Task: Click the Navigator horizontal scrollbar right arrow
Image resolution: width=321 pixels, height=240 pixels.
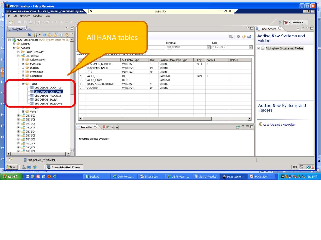Action: tap(68, 154)
